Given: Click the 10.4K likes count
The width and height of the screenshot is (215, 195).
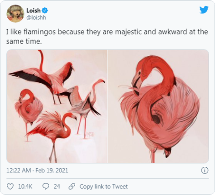Looking at the screenshot, I should pos(25,186).
